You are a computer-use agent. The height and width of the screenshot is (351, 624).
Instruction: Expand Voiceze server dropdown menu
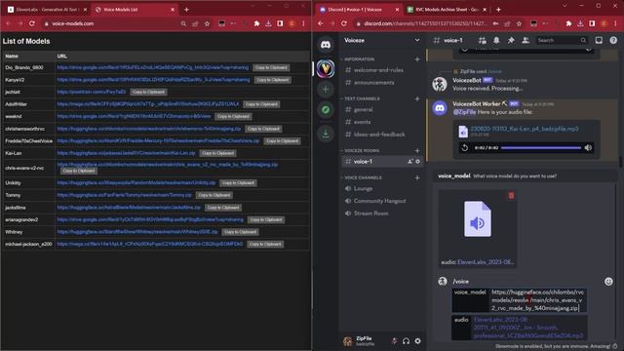tap(416, 40)
